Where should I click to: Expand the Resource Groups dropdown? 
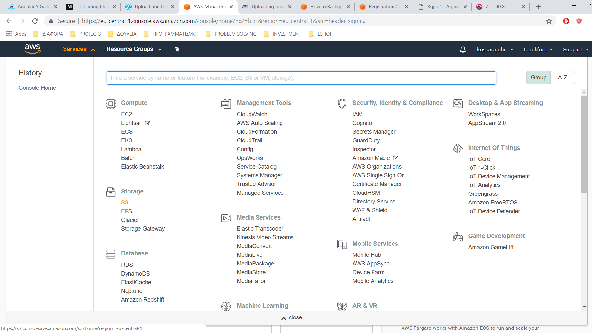pos(134,49)
